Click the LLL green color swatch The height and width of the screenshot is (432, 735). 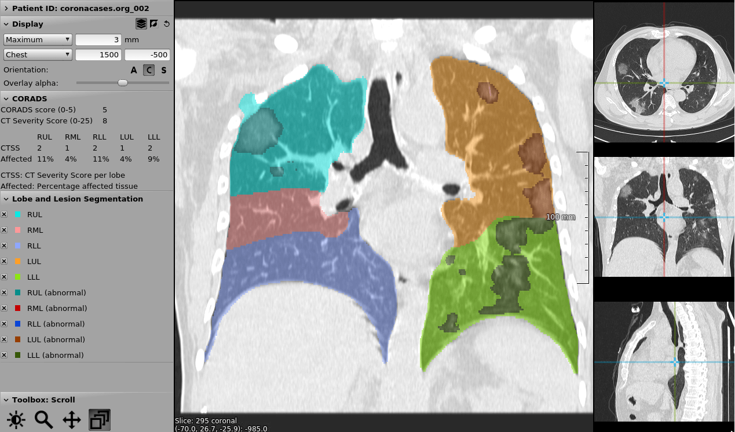coord(18,277)
